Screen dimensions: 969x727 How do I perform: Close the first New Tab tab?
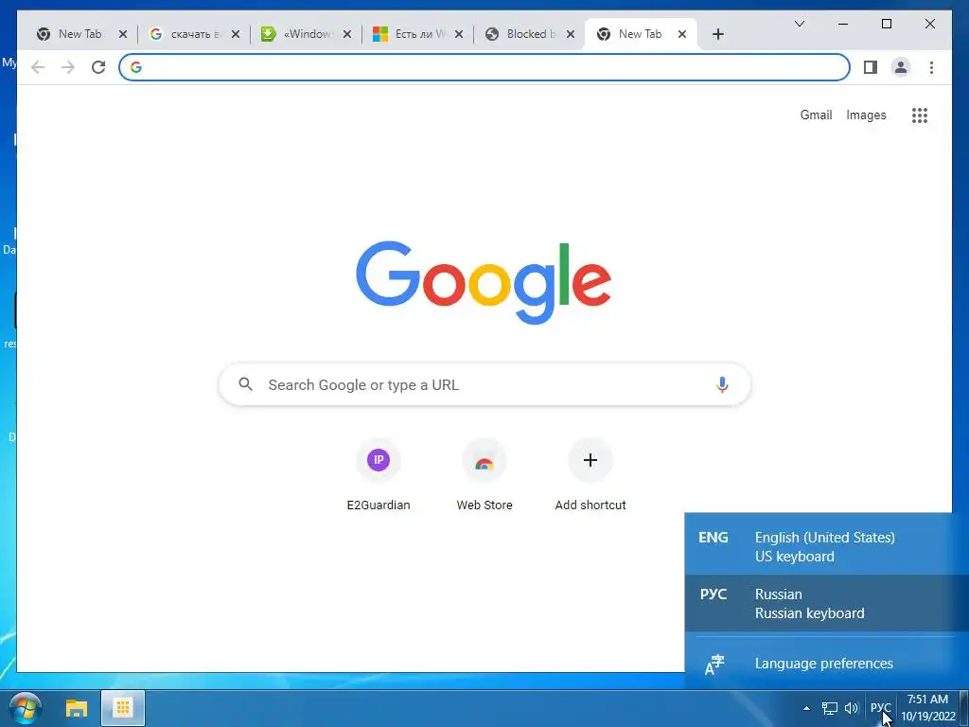(123, 34)
